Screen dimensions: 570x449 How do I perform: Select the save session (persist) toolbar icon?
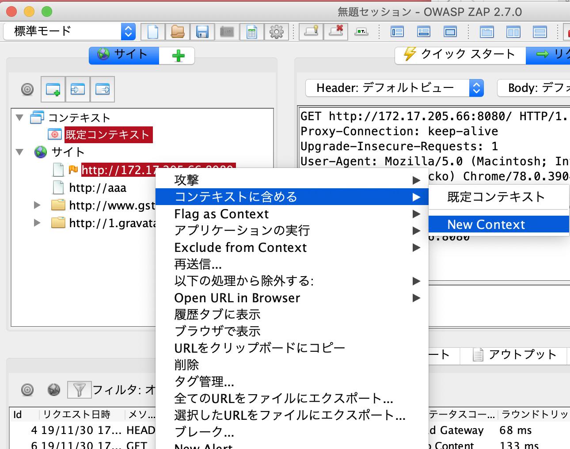[202, 31]
